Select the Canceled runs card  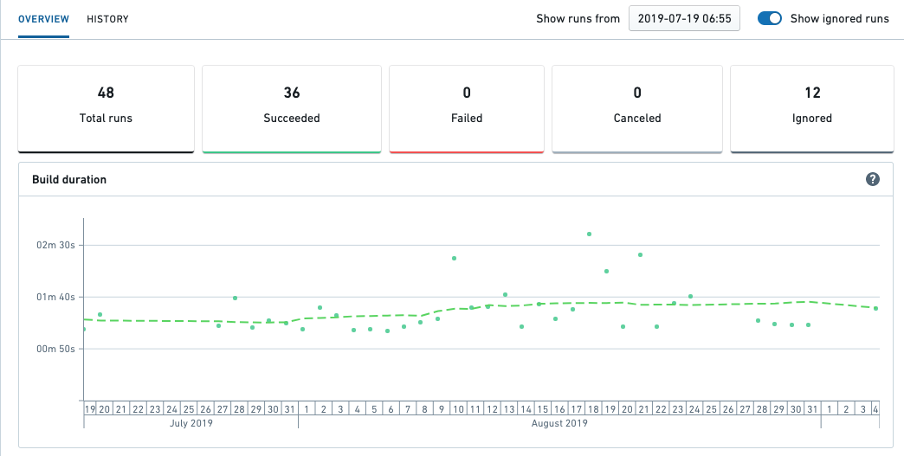[x=637, y=109]
